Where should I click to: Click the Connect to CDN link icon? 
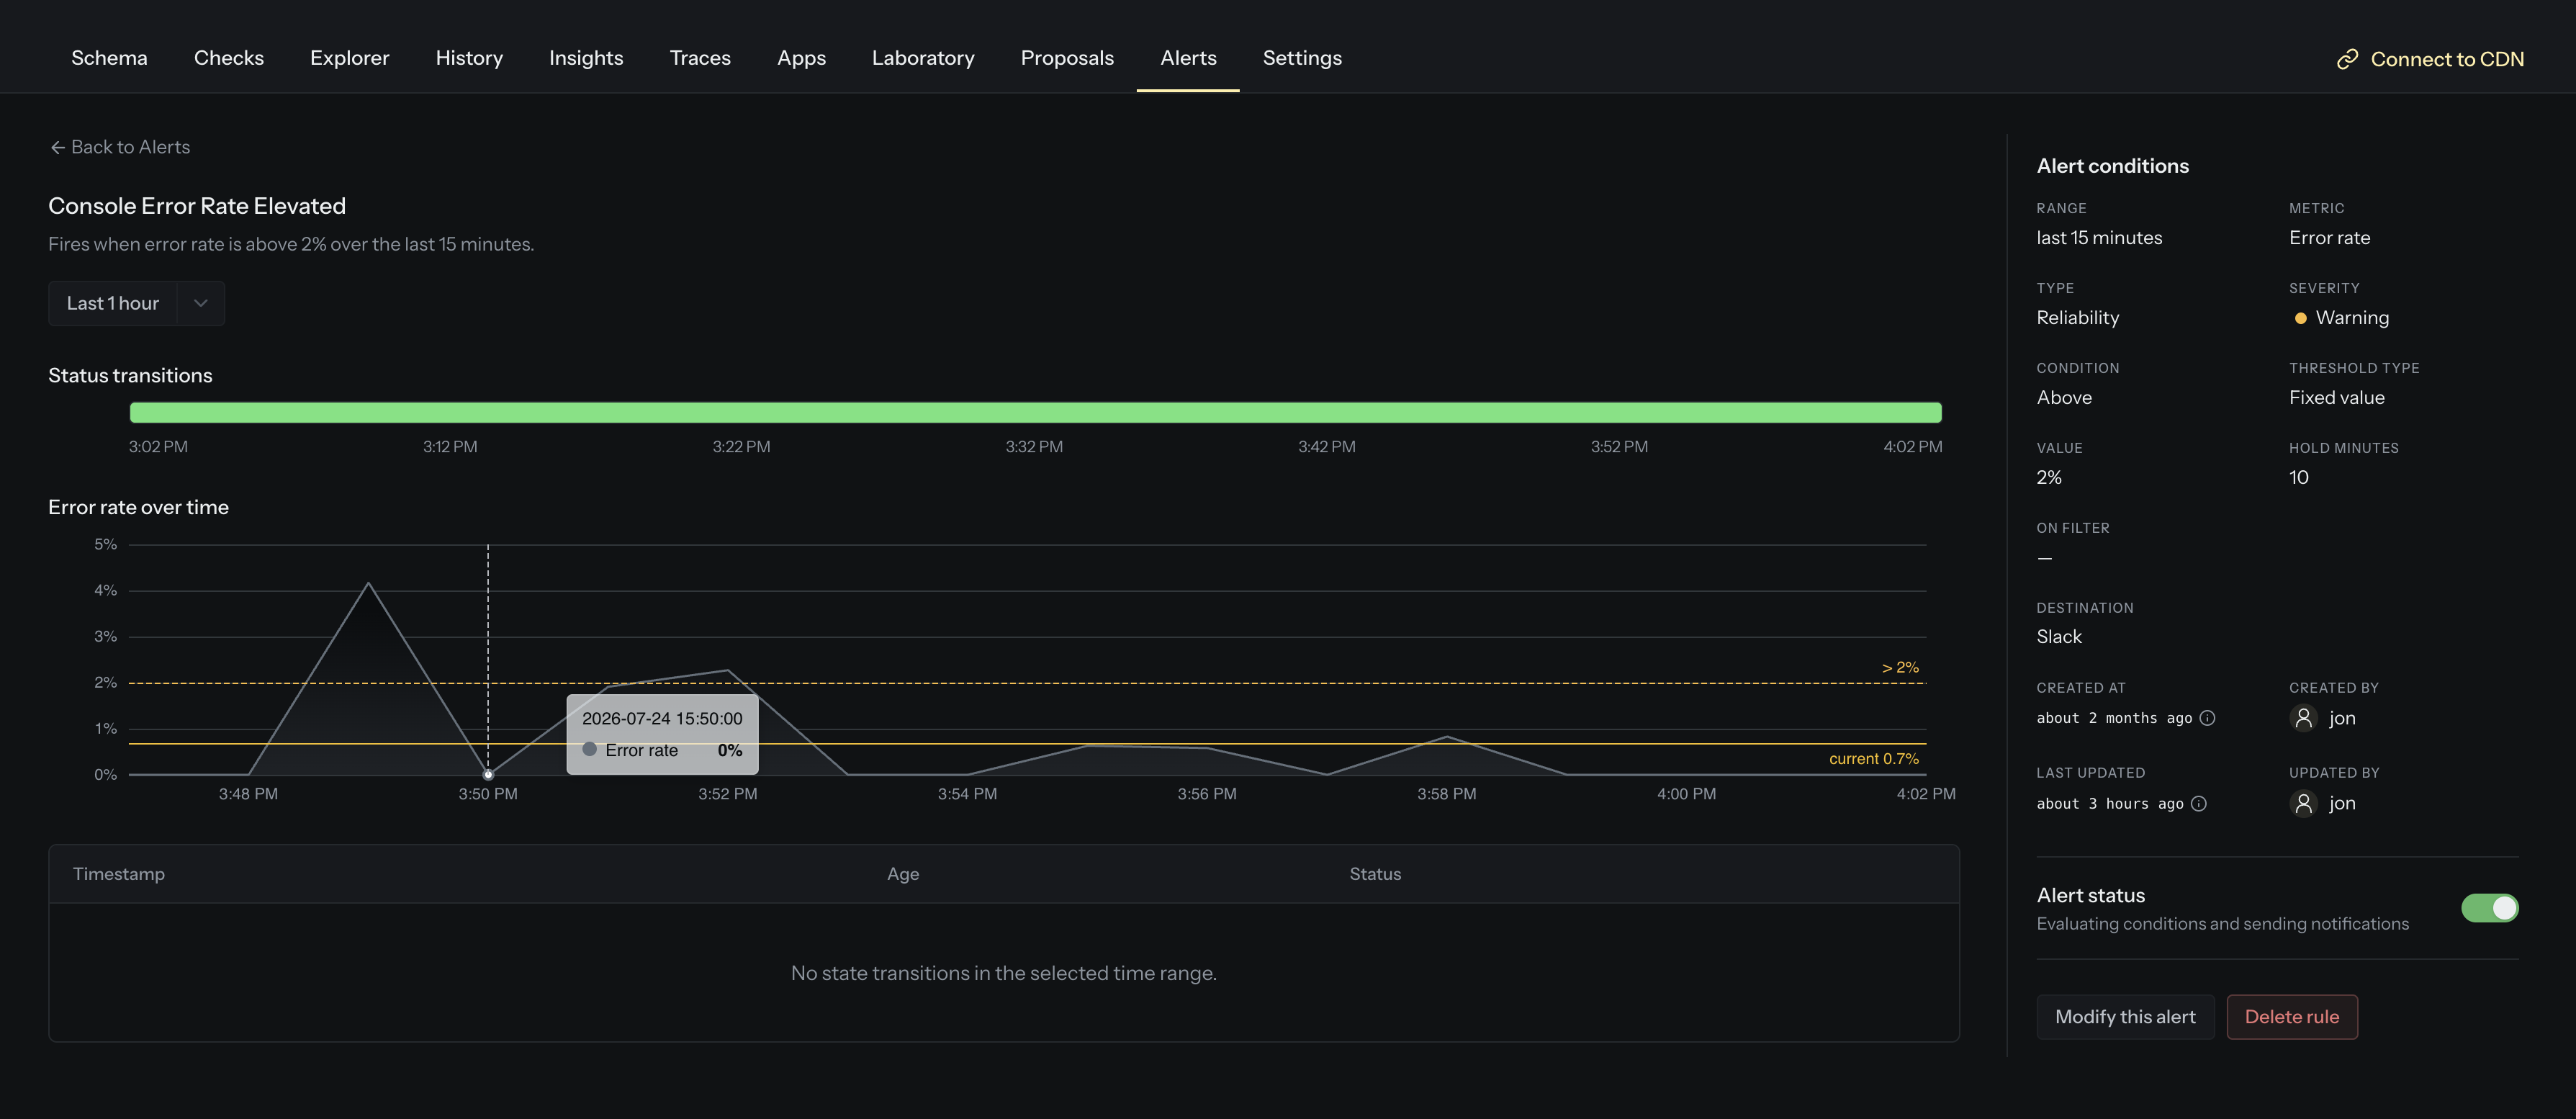point(2347,60)
